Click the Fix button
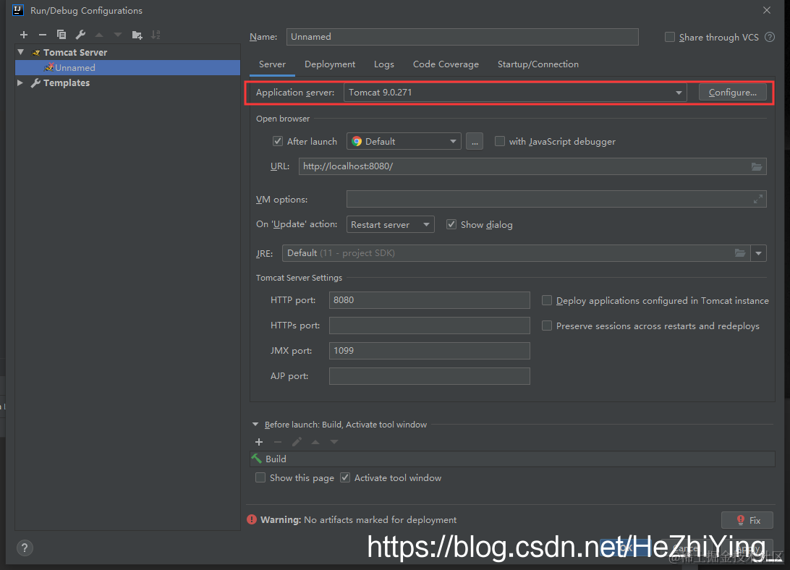The width and height of the screenshot is (790, 570). click(x=747, y=520)
